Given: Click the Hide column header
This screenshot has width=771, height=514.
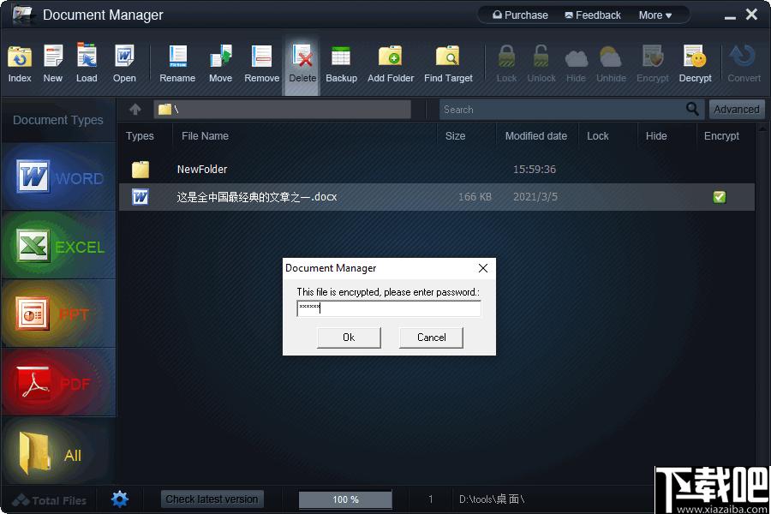Looking at the screenshot, I should click(656, 135).
